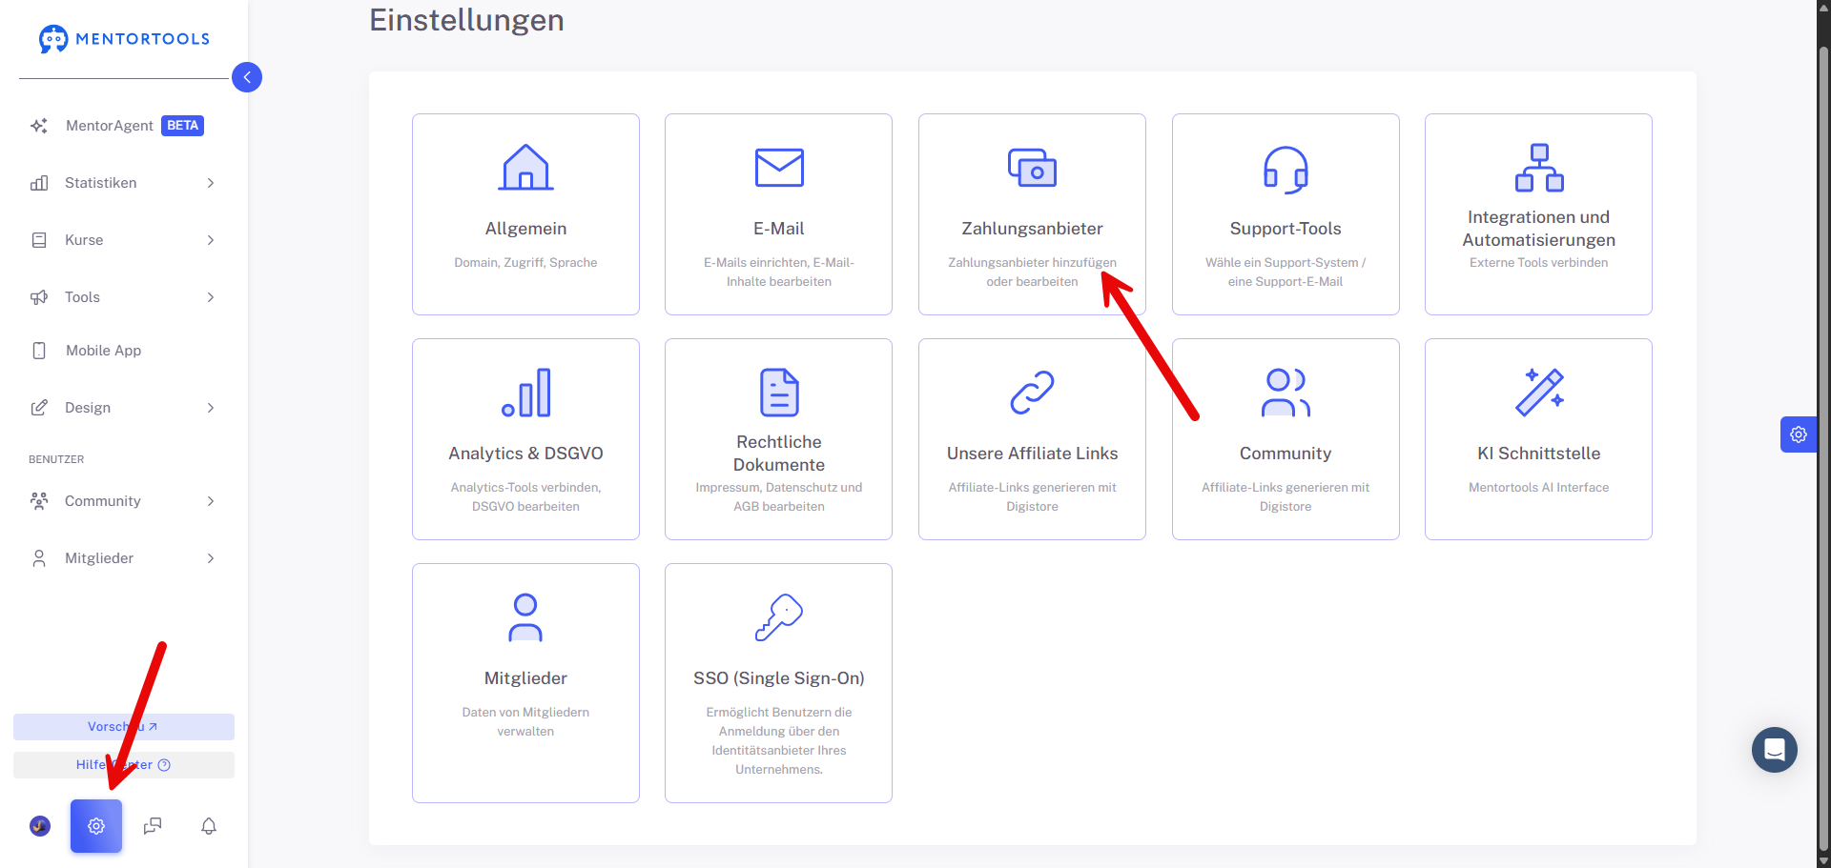Open the KI Schnittstelle card title
The width and height of the screenshot is (1831, 868).
click(1539, 454)
